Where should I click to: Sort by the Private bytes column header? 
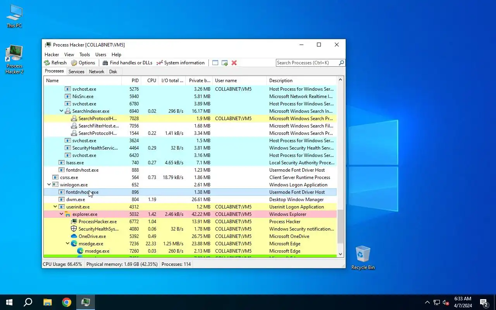tap(199, 81)
